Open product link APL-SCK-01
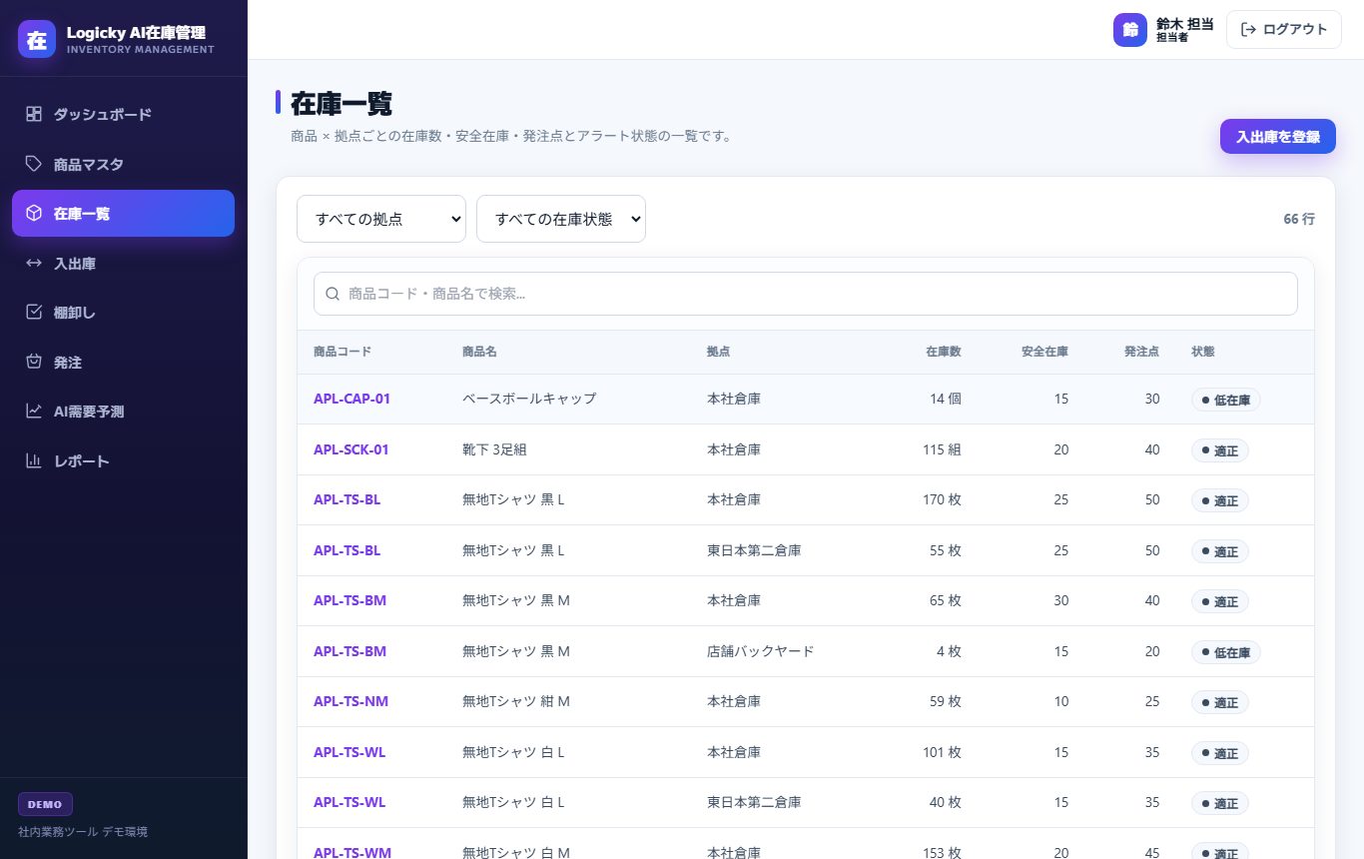Viewport: 1364px width, 859px height. 351,449
